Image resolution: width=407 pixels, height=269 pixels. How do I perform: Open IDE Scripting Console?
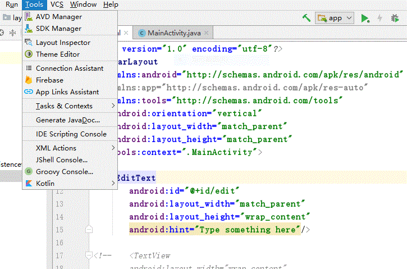pos(70,134)
